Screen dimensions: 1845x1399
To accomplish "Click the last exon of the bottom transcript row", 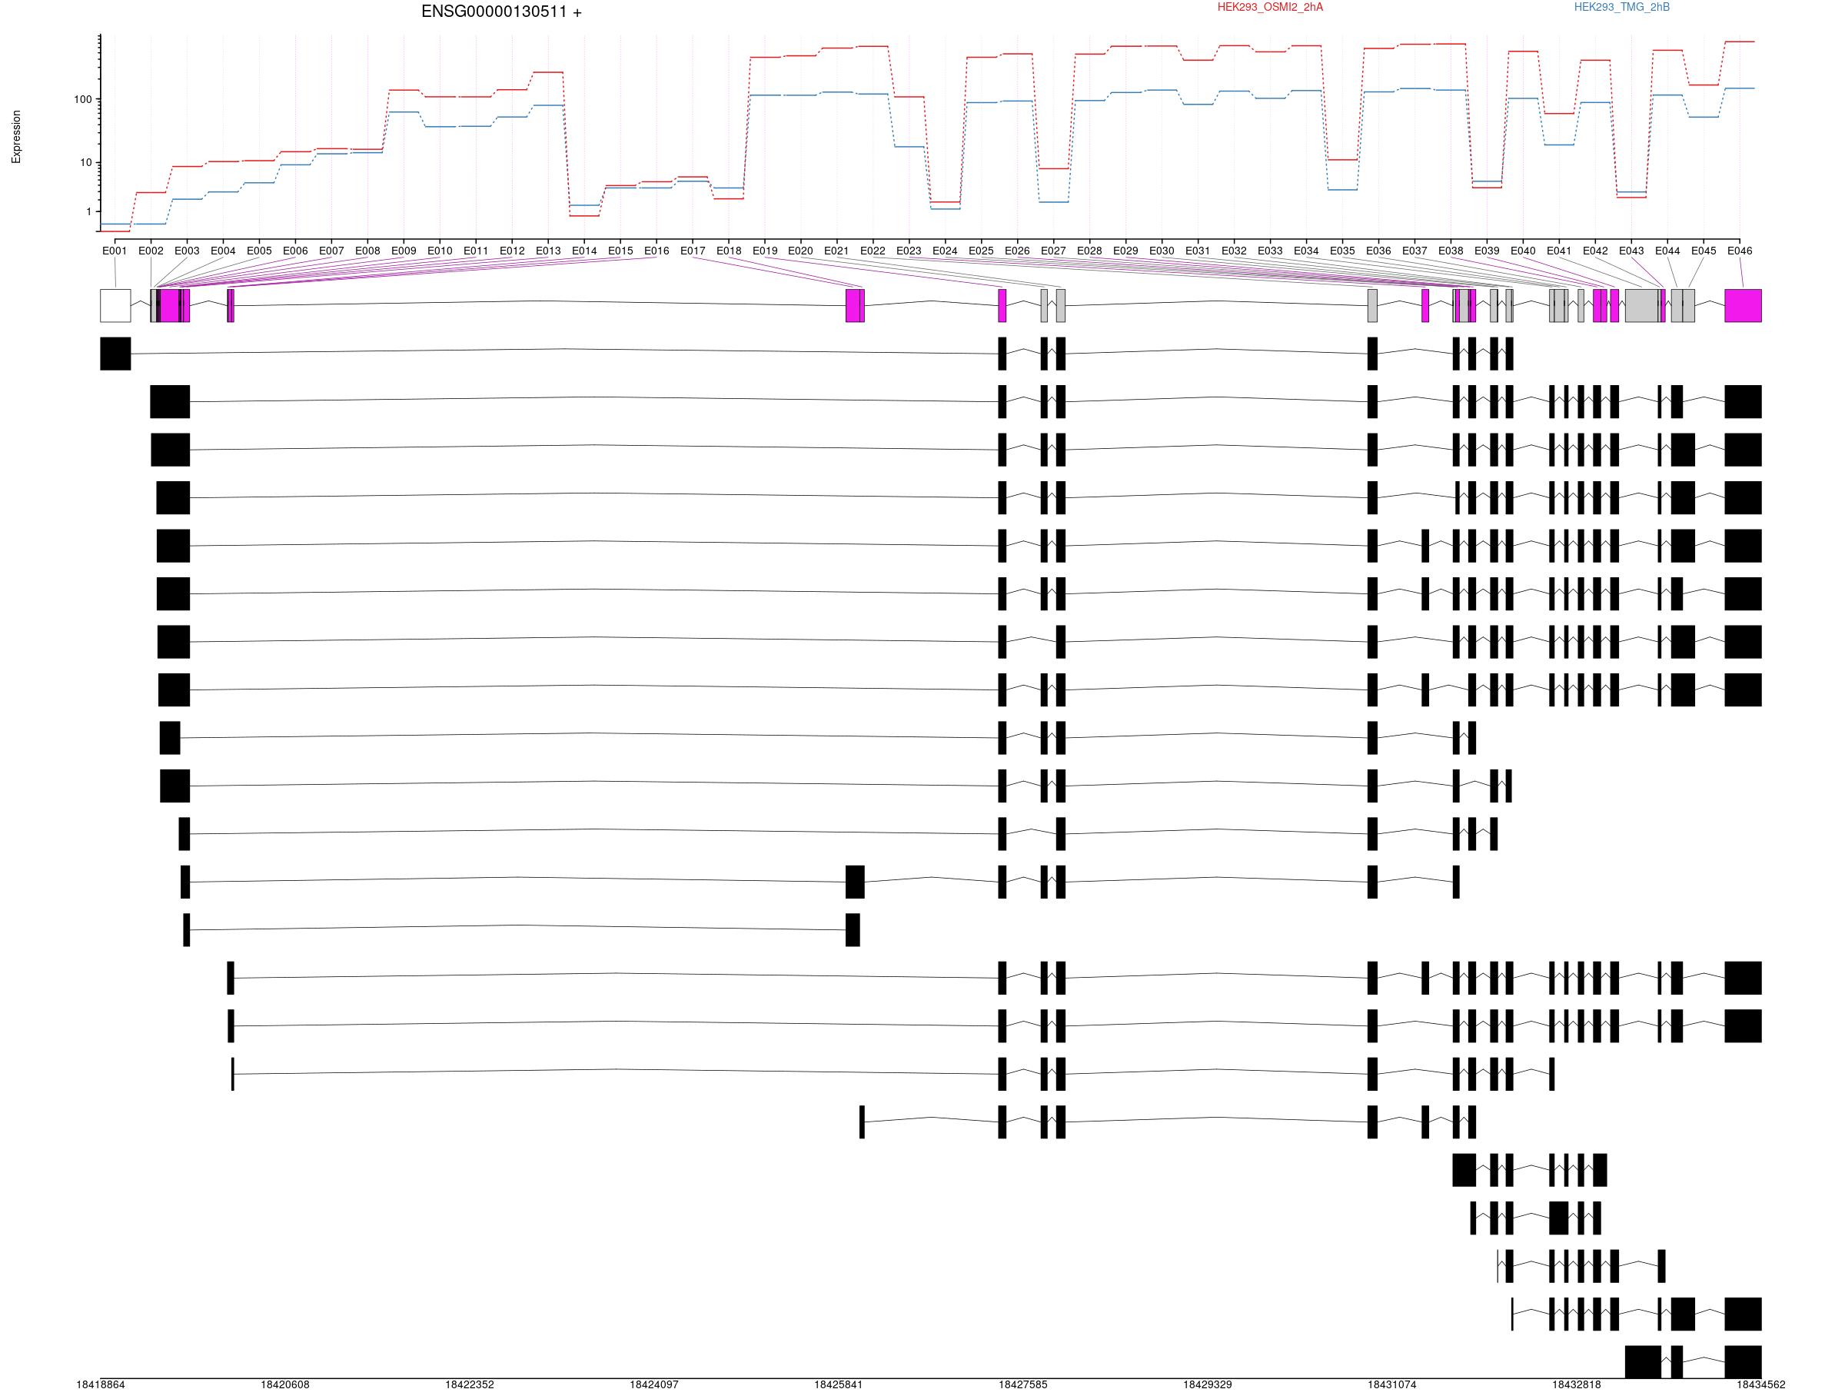I will [x=1744, y=1362].
